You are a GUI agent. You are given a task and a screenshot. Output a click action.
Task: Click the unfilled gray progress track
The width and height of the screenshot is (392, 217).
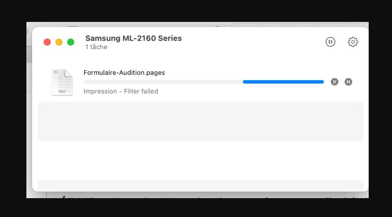tap(163, 82)
